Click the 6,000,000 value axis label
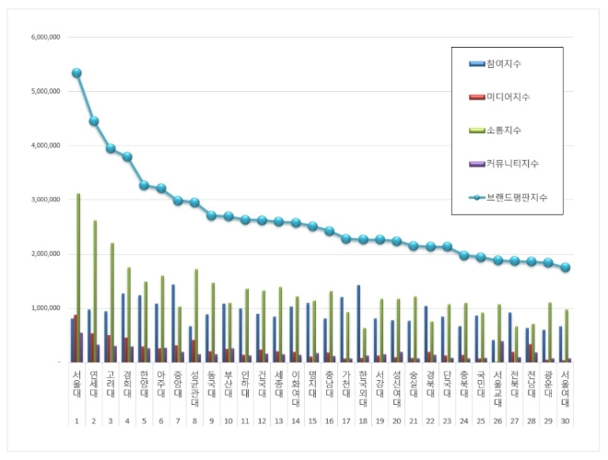 point(44,38)
